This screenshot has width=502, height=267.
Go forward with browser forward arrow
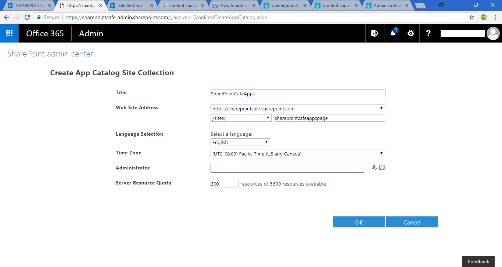point(17,17)
